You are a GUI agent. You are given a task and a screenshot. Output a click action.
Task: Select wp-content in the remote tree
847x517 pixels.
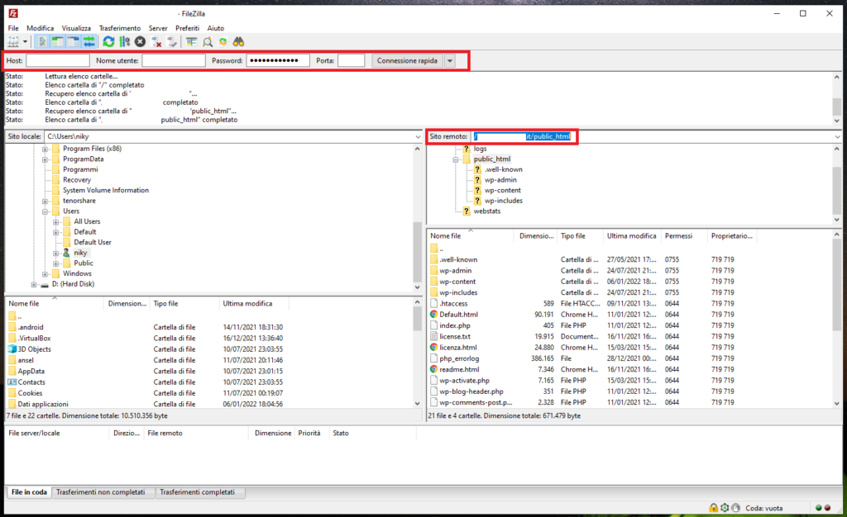[502, 190]
